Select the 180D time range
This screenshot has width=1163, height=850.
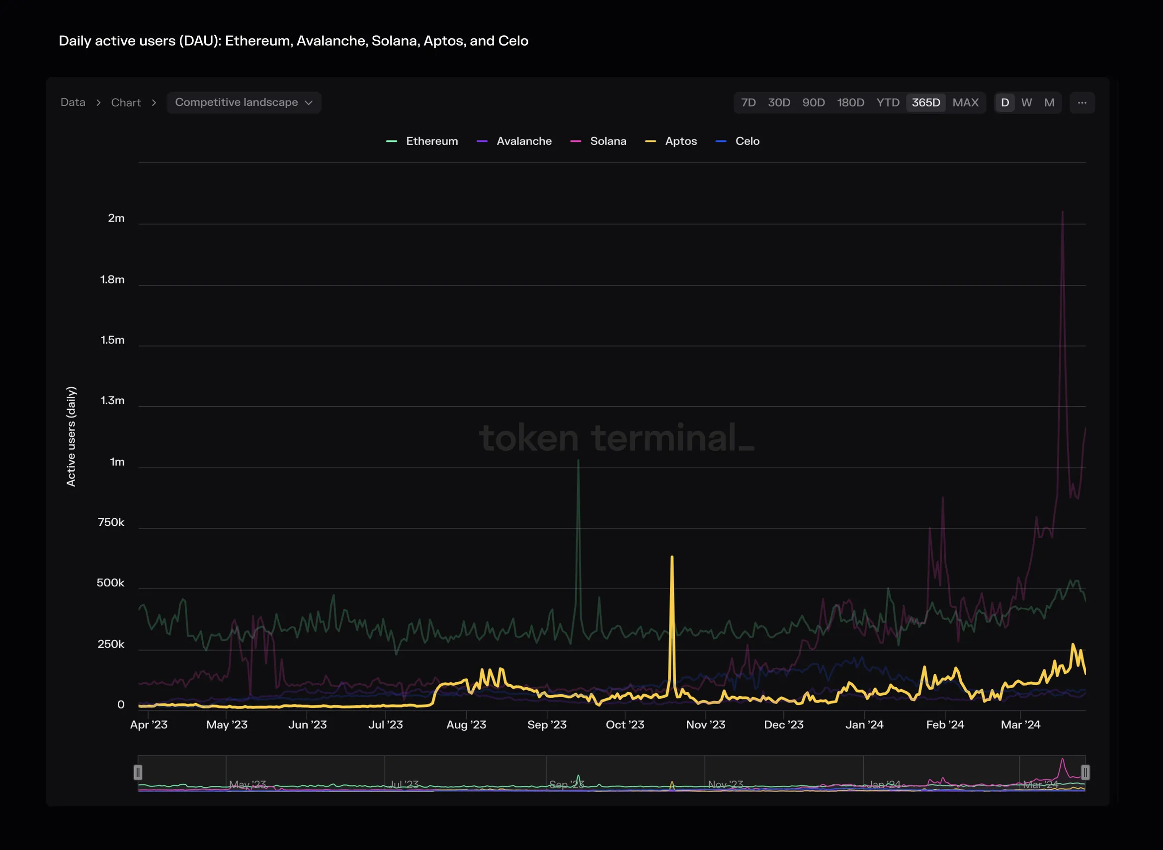pos(850,102)
